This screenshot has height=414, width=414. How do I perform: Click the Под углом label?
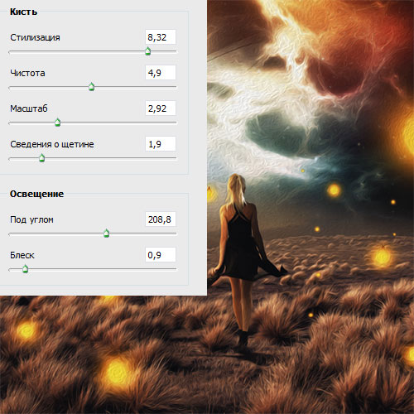(31, 219)
